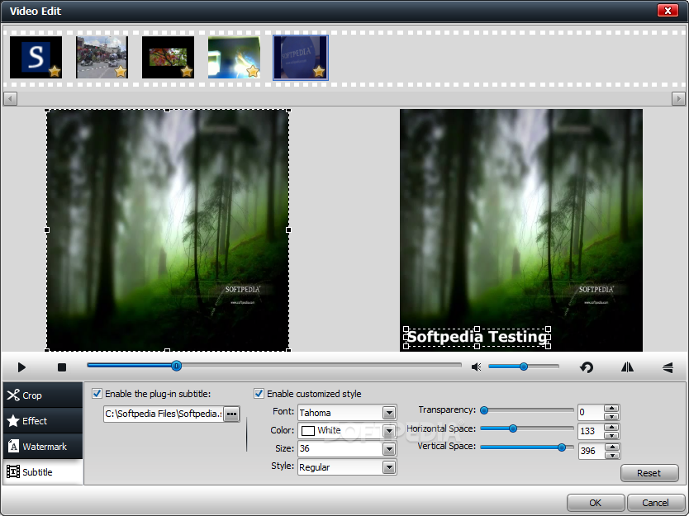Select the Softpedia S logo thumbnail
This screenshot has width=689, height=516.
click(36, 58)
